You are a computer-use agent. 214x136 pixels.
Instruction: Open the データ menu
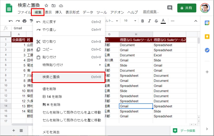click(x=88, y=12)
